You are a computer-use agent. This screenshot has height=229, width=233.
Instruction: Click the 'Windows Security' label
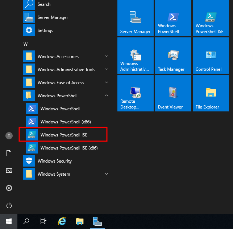pyautogui.click(x=55, y=161)
